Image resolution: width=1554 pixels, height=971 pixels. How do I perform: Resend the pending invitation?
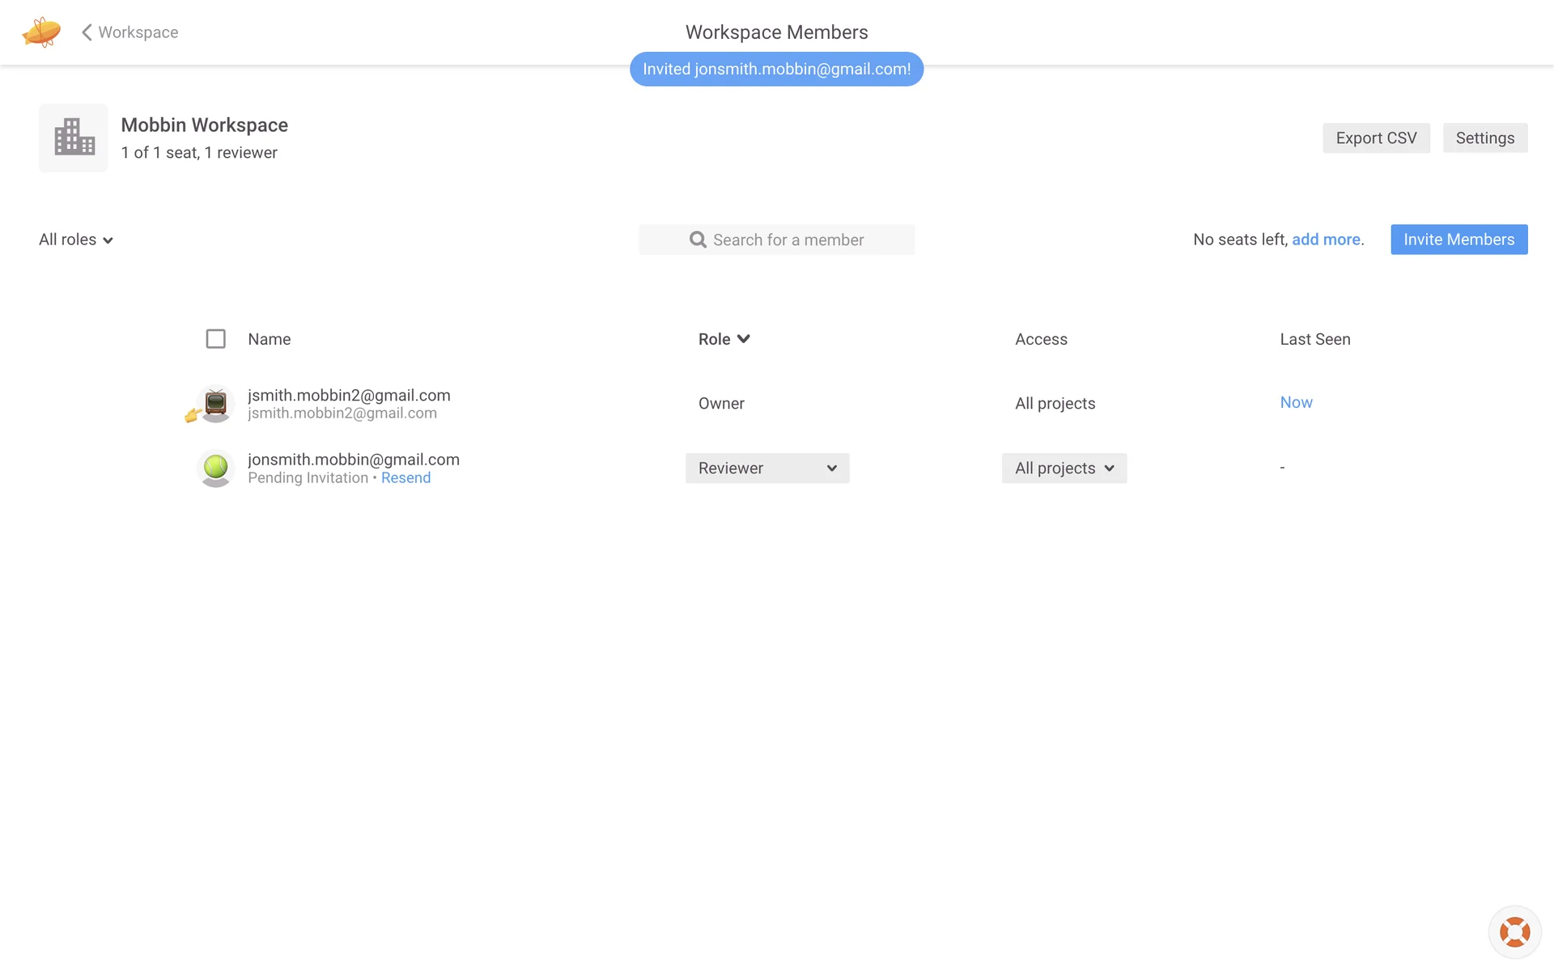pyautogui.click(x=405, y=478)
